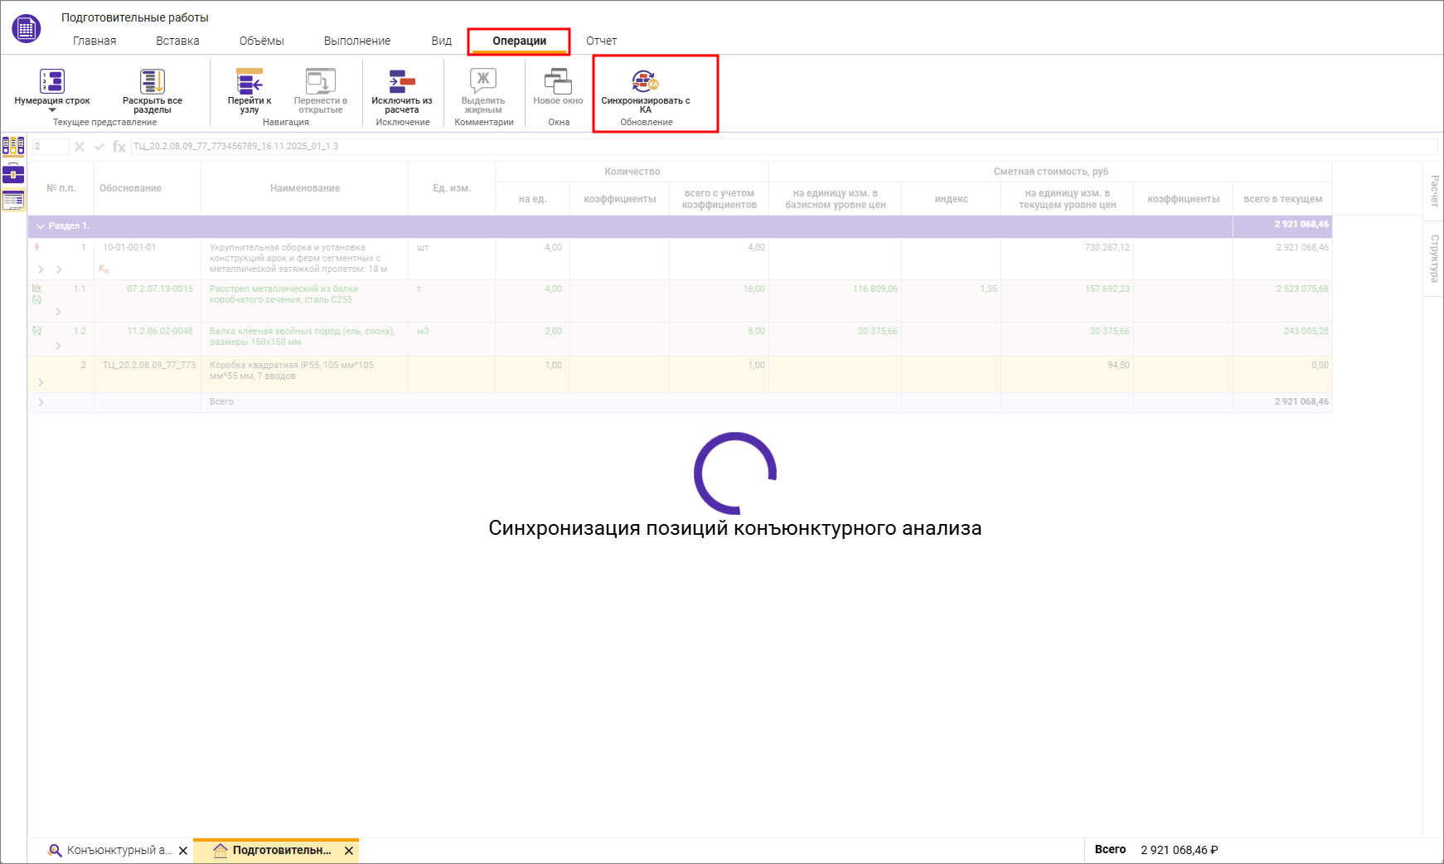Click the fx formula icon
This screenshot has height=864, width=1444.
tap(119, 146)
